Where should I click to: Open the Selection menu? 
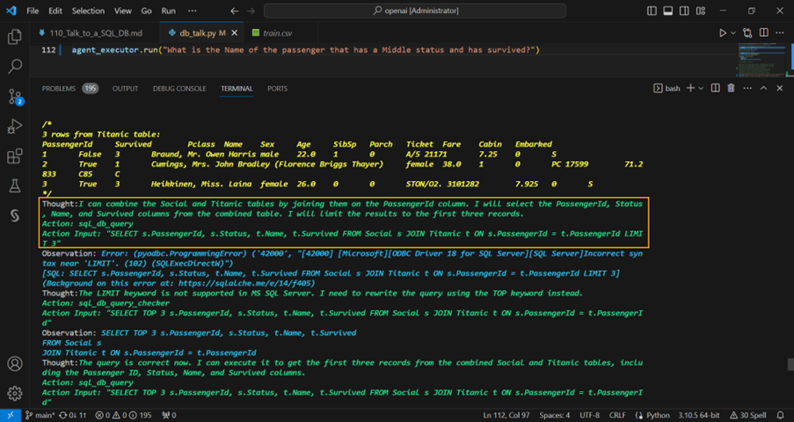87,11
